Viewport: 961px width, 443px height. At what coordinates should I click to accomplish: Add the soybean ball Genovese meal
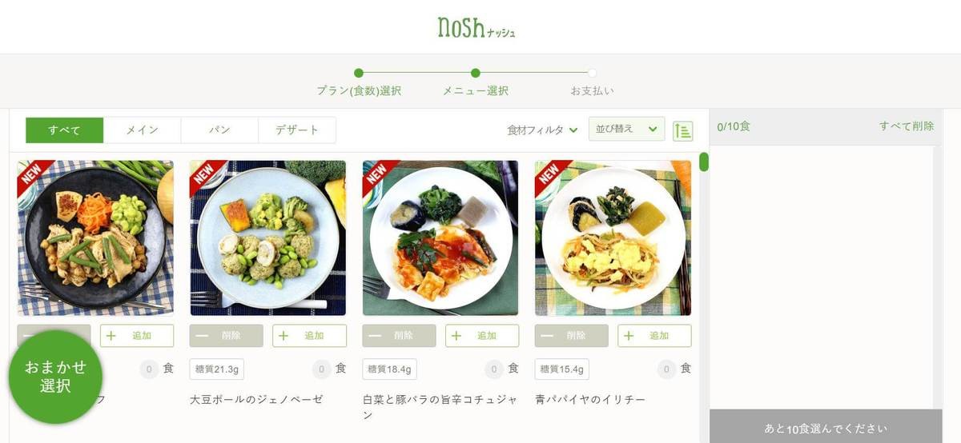tap(309, 336)
